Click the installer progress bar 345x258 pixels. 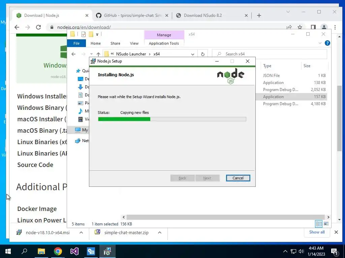(172, 119)
